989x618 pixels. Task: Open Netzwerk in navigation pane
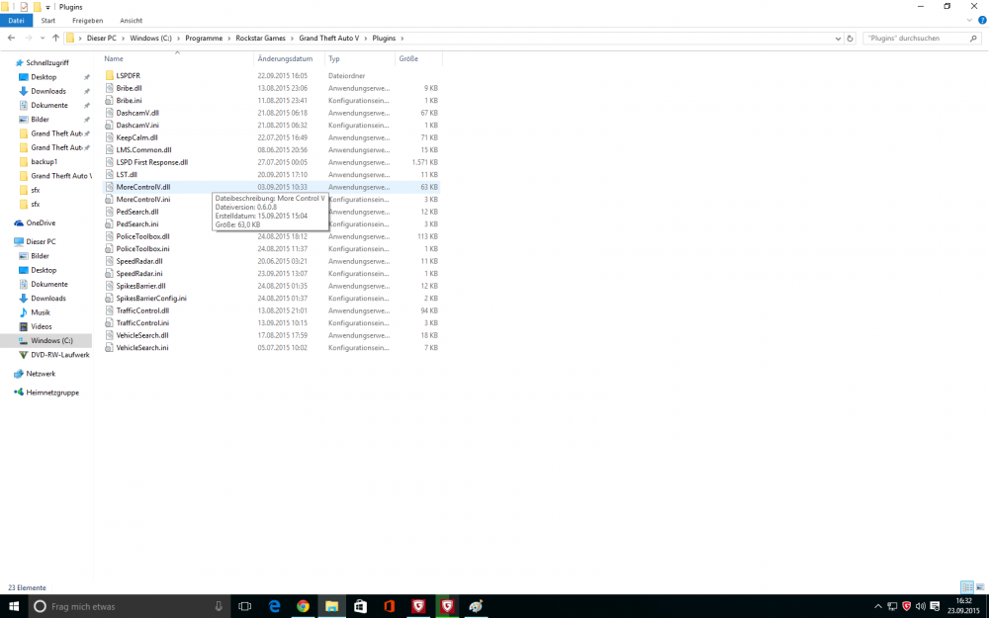[x=41, y=374]
